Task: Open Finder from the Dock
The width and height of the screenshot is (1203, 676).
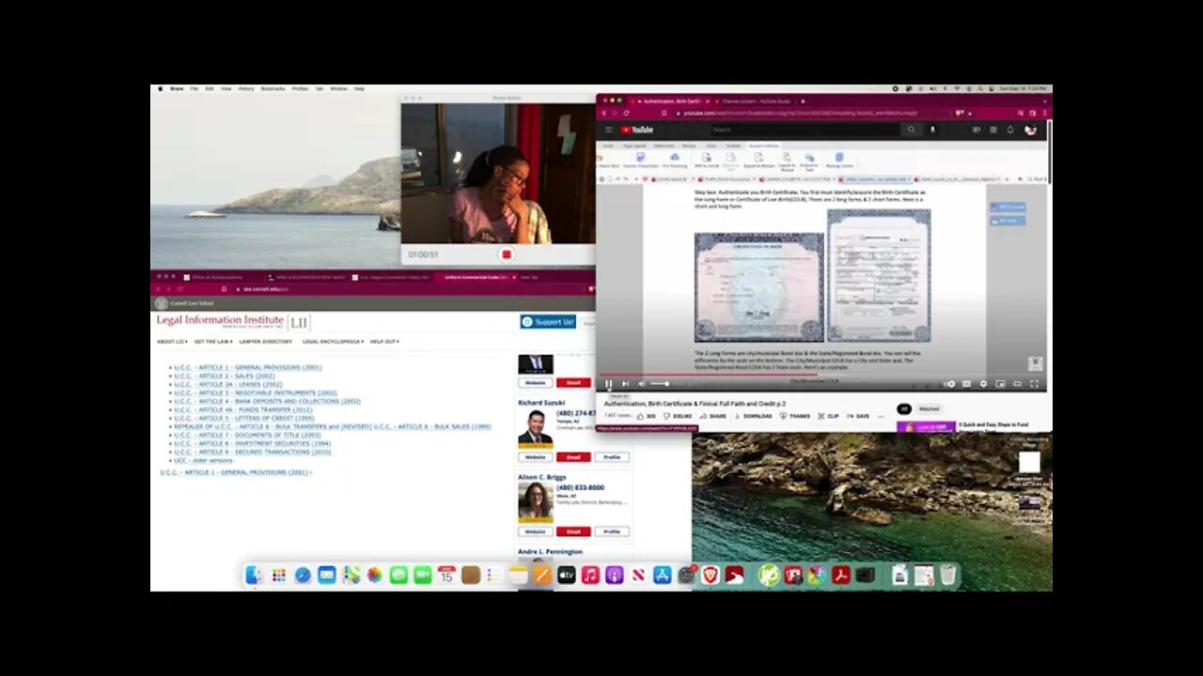Action: pos(255,576)
